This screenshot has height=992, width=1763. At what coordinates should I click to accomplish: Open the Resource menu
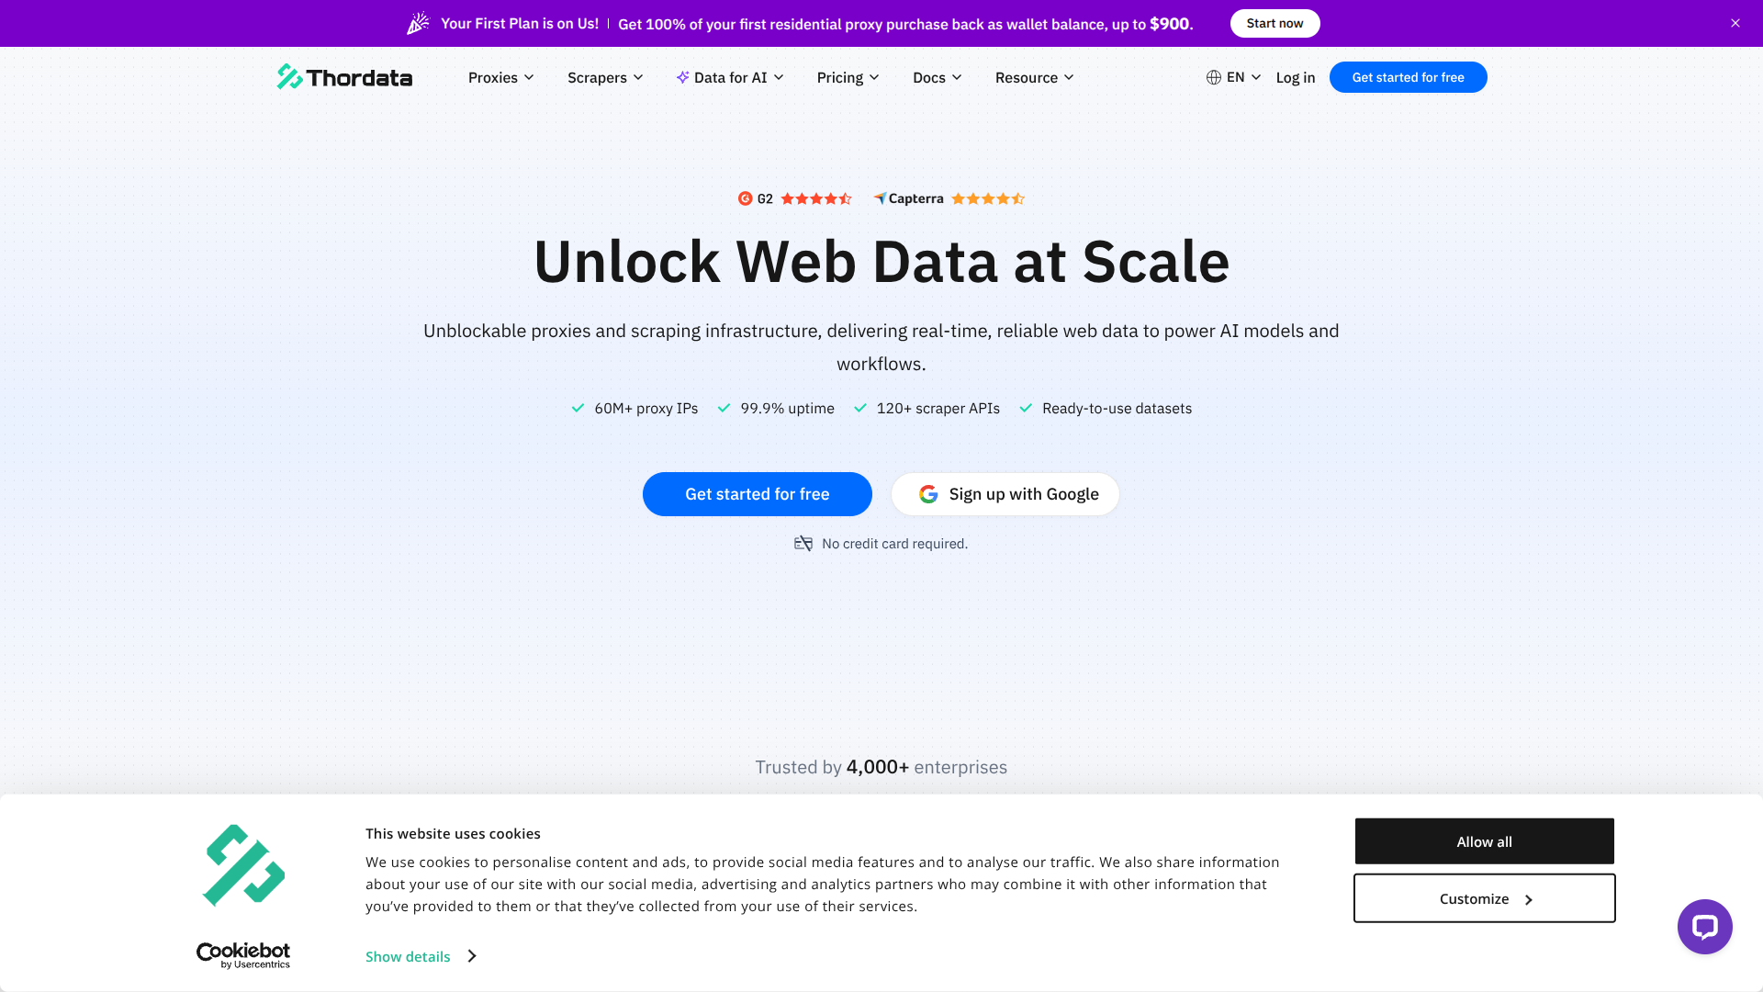click(x=1033, y=77)
